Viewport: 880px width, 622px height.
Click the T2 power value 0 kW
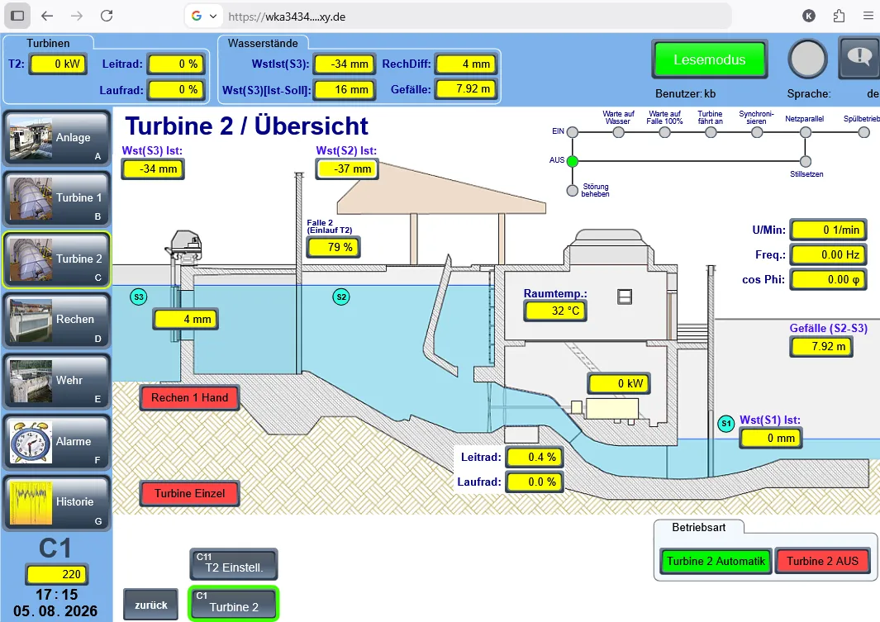[58, 64]
